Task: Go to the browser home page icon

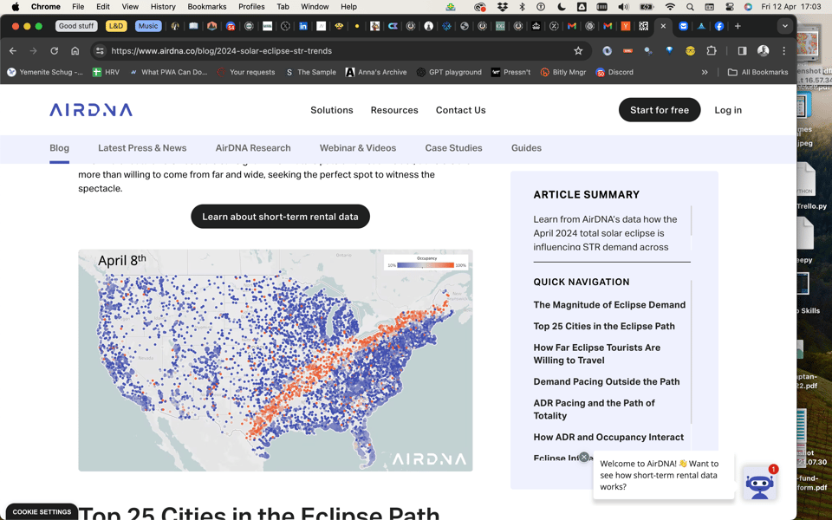Action: coord(75,51)
